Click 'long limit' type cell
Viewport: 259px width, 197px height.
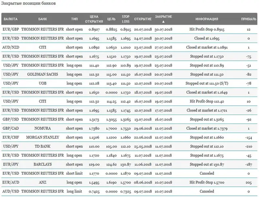point(74,191)
